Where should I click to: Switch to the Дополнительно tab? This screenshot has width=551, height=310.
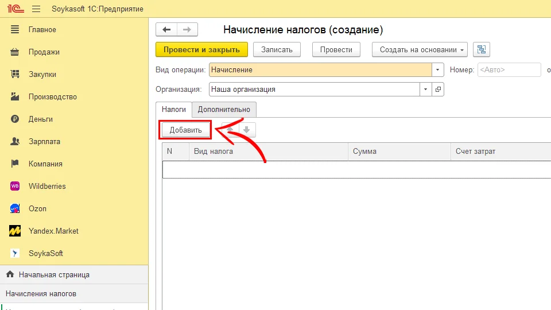click(x=224, y=109)
